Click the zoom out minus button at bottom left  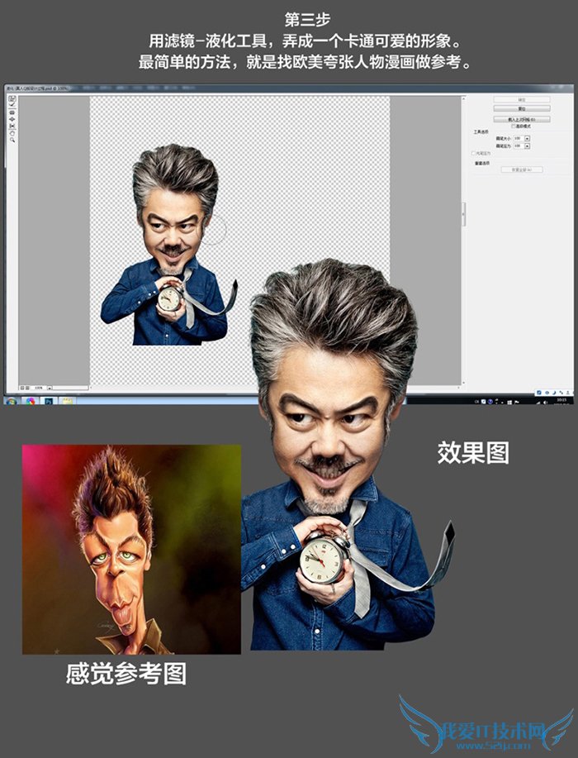pos(22,388)
